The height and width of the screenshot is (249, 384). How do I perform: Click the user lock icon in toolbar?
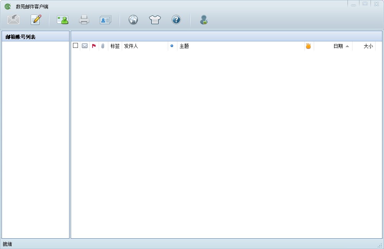[204, 20]
